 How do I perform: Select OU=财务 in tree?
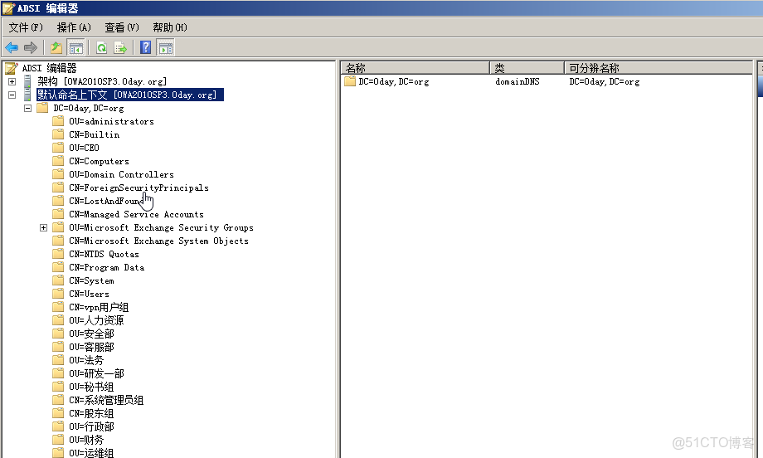coord(86,440)
